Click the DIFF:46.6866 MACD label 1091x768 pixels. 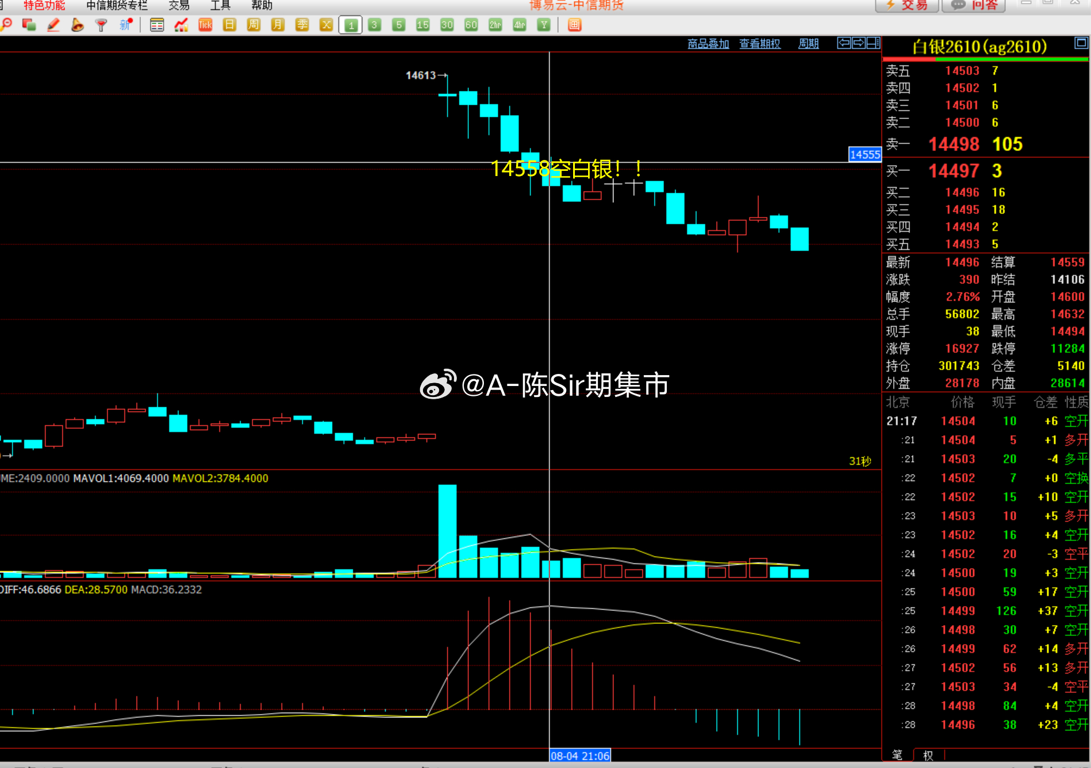tap(30, 590)
